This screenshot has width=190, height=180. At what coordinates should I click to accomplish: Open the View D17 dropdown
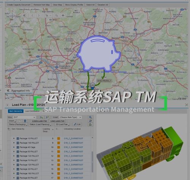(24, 117)
